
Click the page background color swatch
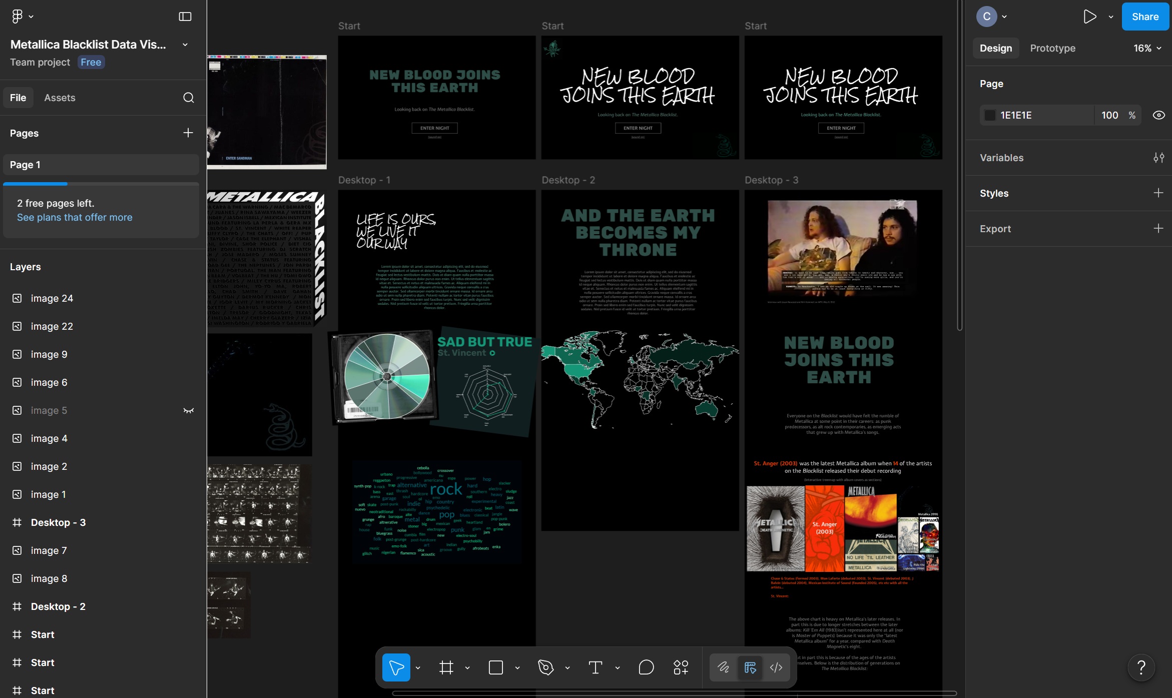pos(990,115)
